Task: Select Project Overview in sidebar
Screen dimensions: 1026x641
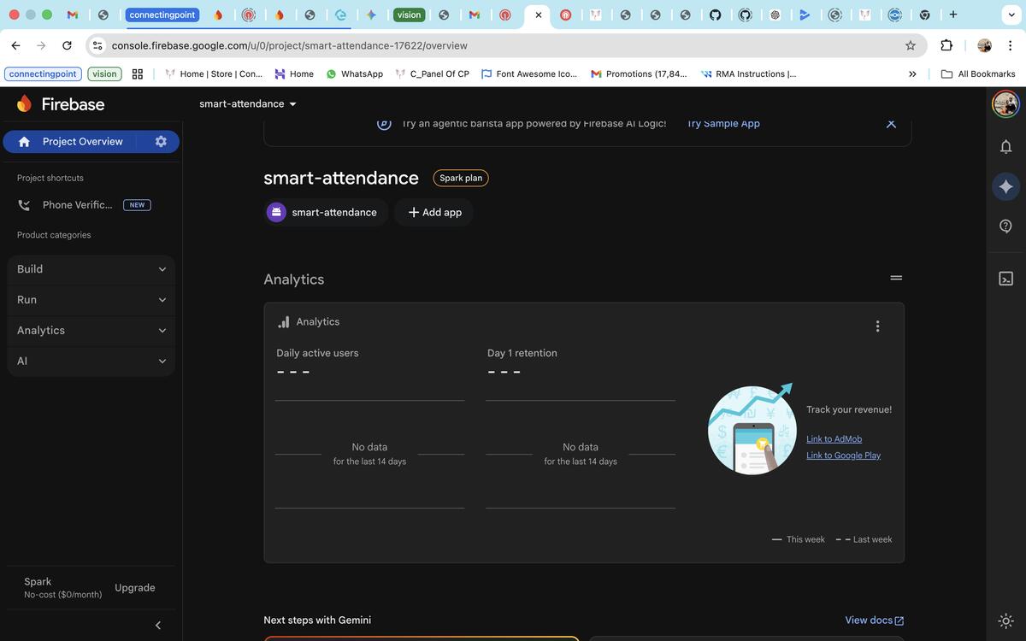Action: (82, 141)
